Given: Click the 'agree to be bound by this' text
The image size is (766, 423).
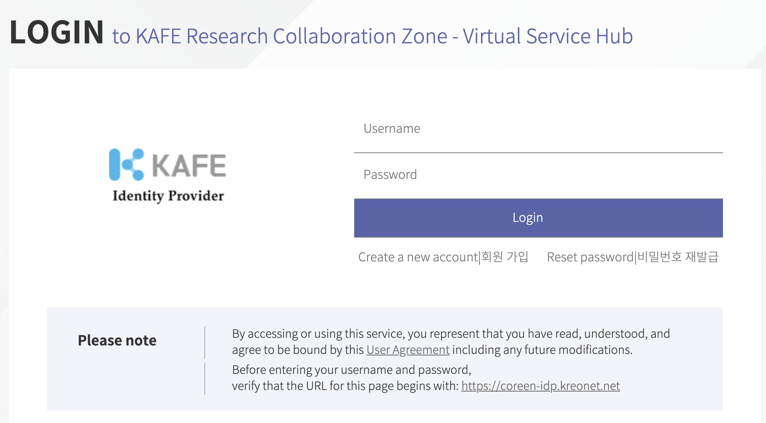Looking at the screenshot, I should [298, 350].
